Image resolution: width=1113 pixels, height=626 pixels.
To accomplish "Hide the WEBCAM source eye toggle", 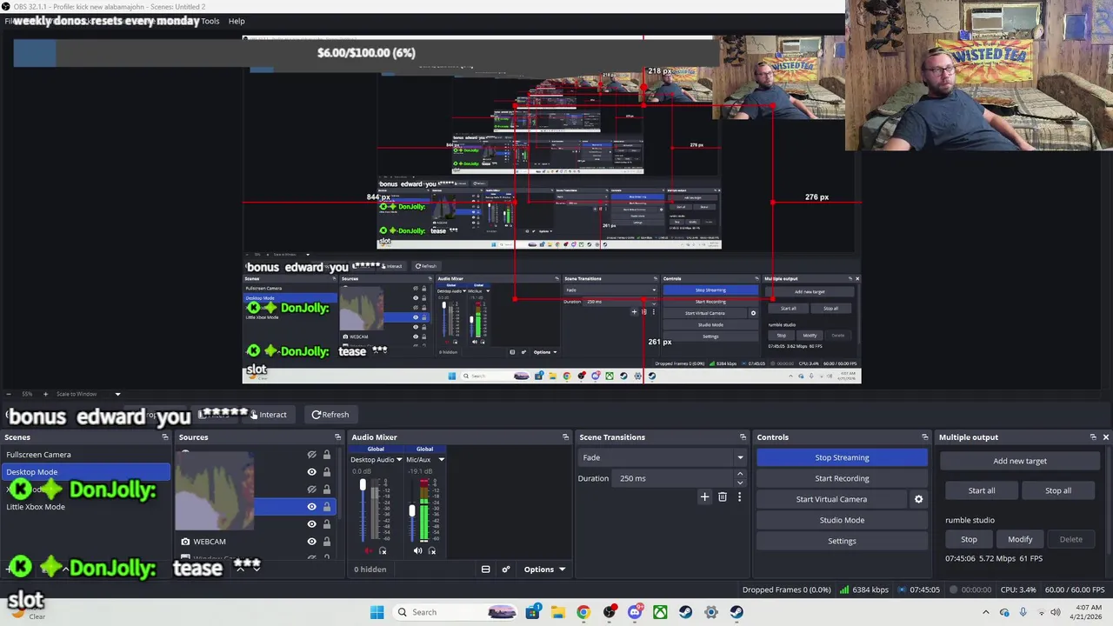I will 311,542.
